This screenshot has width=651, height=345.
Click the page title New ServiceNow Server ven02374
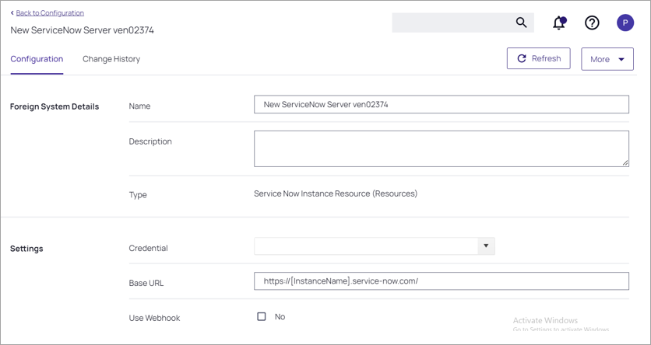coord(83,30)
